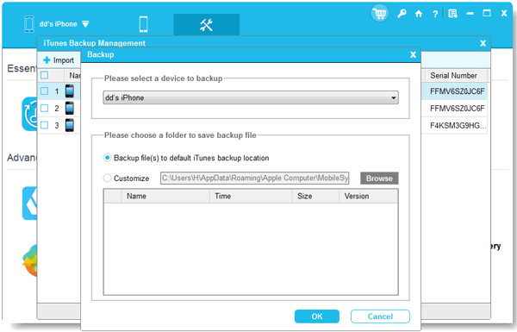
Task: Go to home via house icon
Action: [x=419, y=14]
